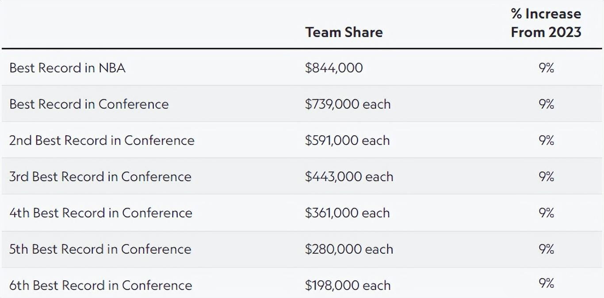Viewport: 604px width, 298px height.
Task: Select the $739,000 each amount
Action: pyautogui.click(x=348, y=104)
